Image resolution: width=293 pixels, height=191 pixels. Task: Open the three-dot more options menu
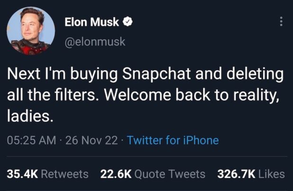click(282, 21)
